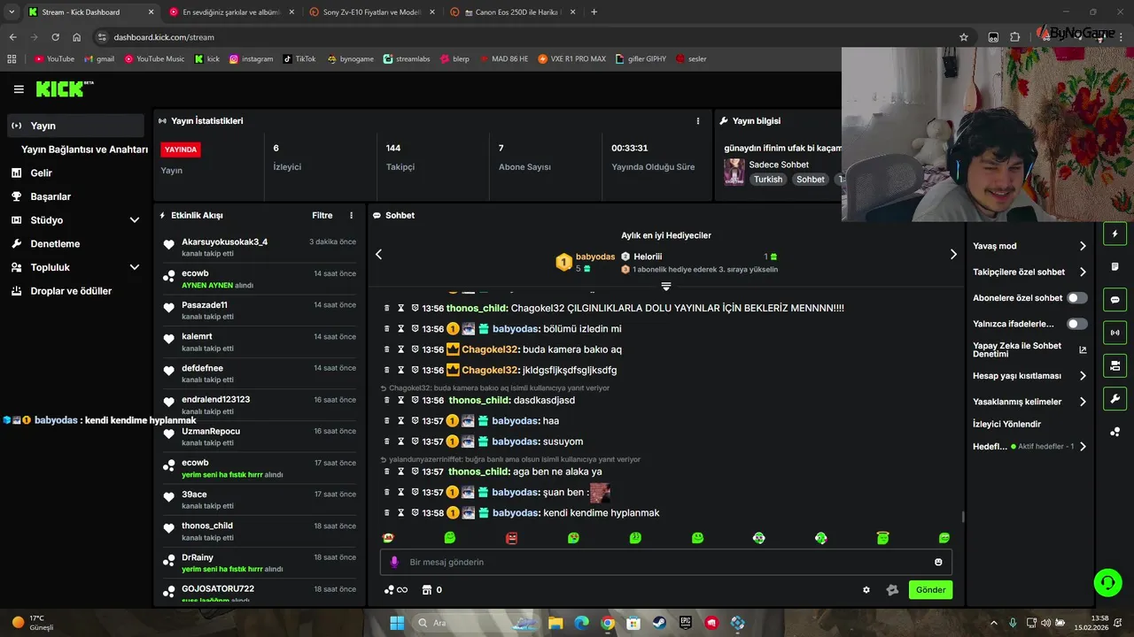Show the previous top gifters slide
1134x637 pixels.
coord(378,255)
